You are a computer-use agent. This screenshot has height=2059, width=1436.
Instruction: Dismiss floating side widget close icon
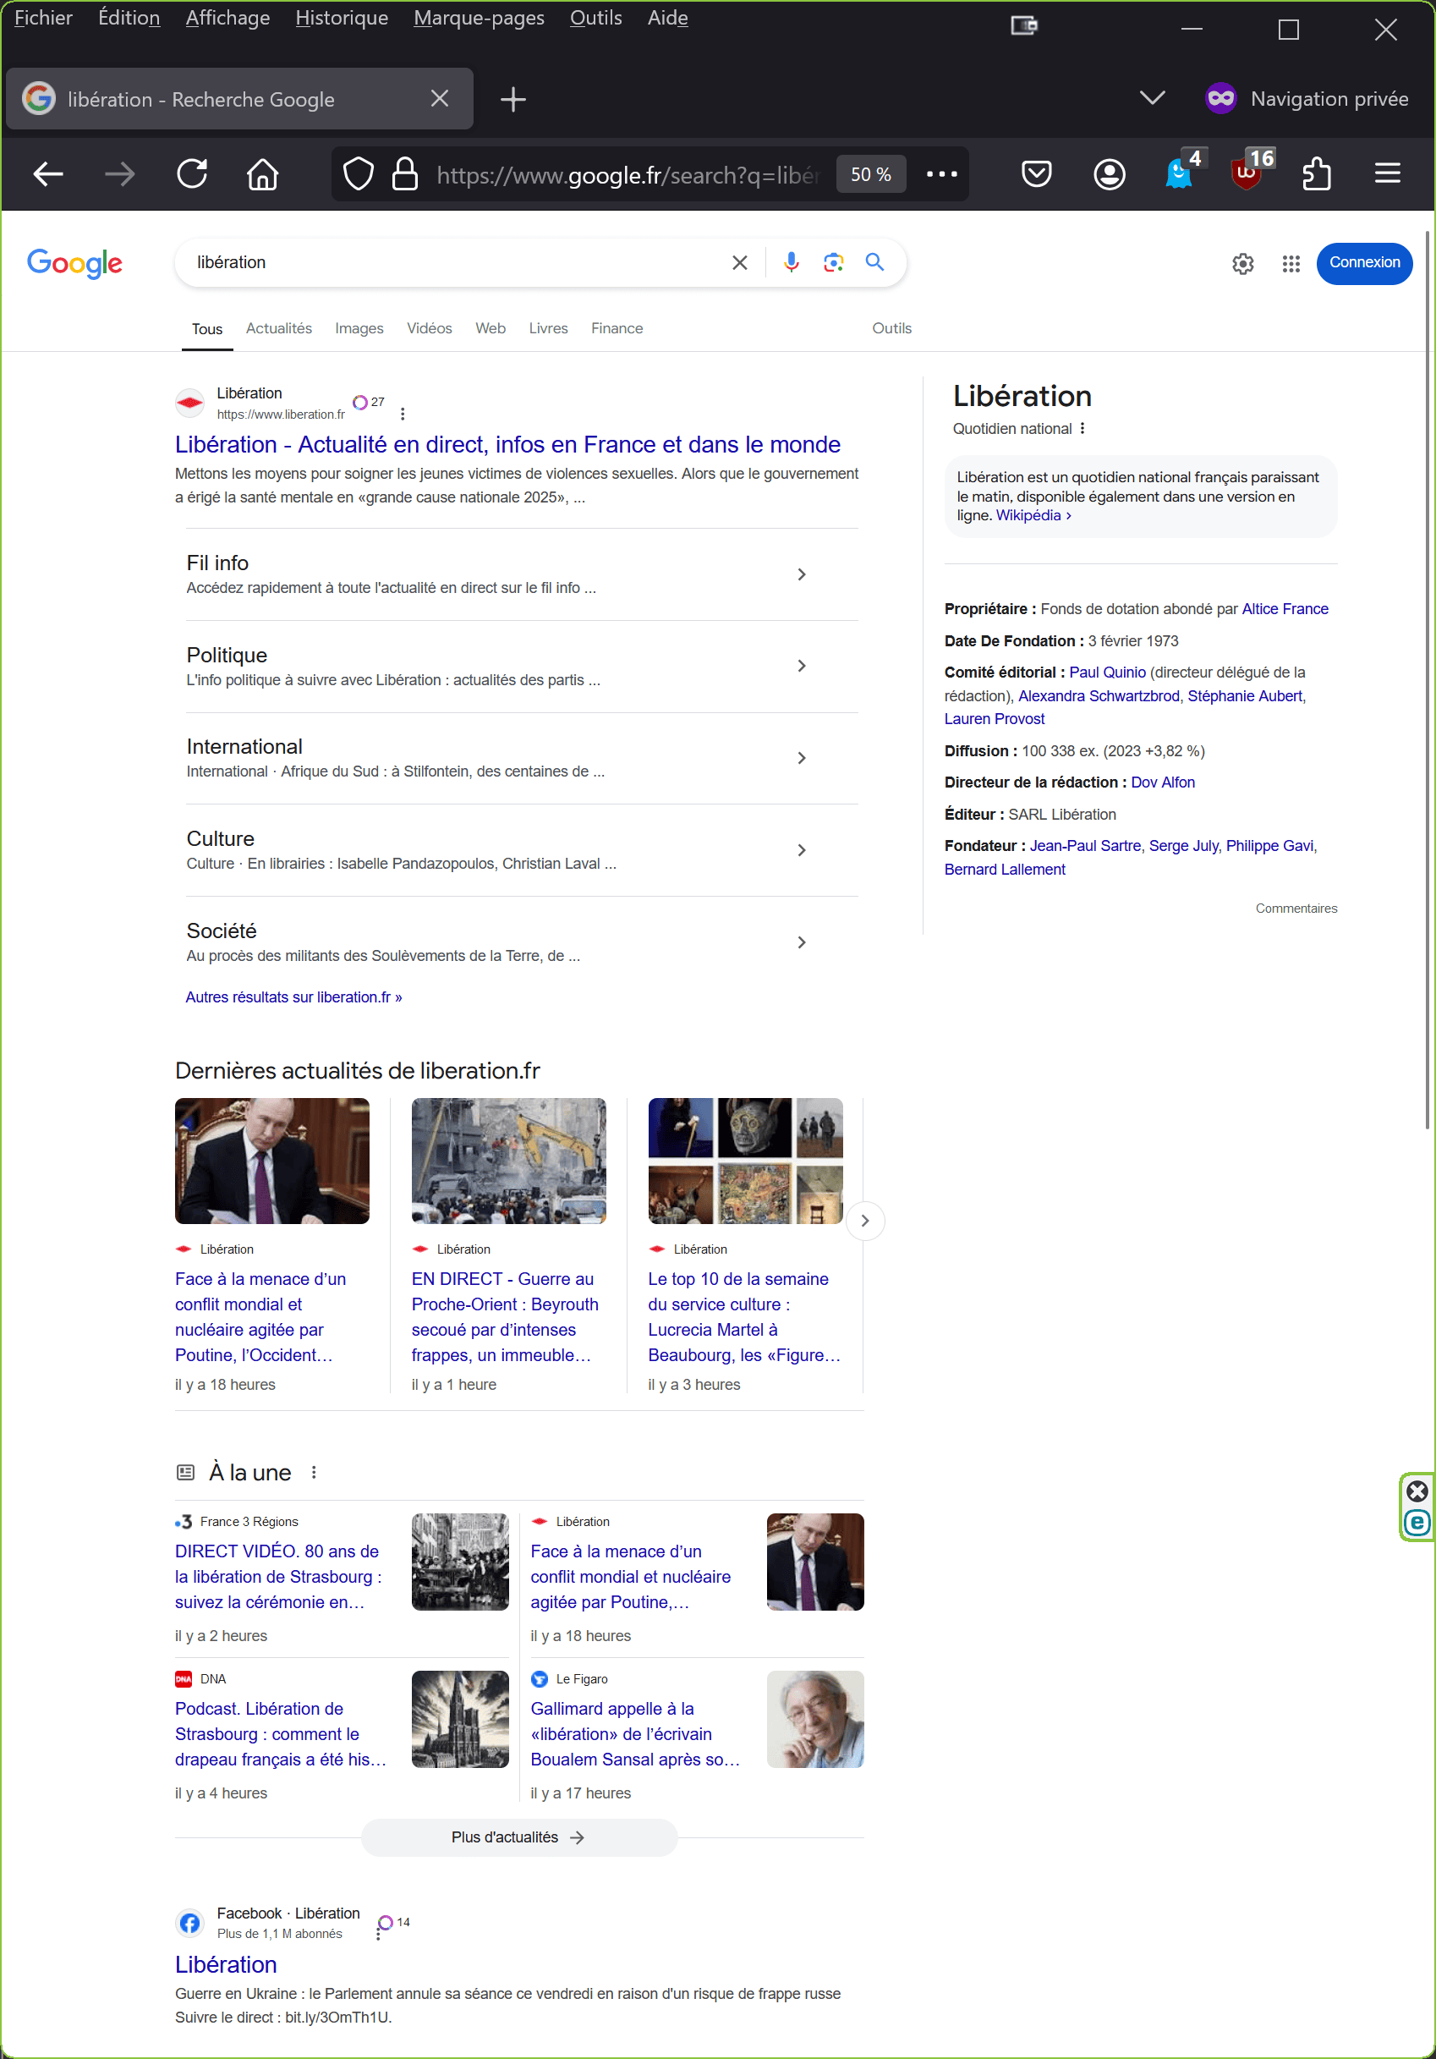(x=1417, y=1491)
